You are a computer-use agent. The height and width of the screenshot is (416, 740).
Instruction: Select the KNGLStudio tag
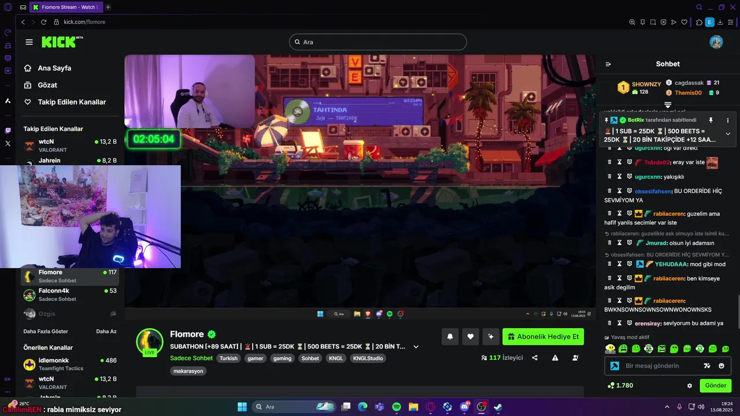(x=368, y=358)
